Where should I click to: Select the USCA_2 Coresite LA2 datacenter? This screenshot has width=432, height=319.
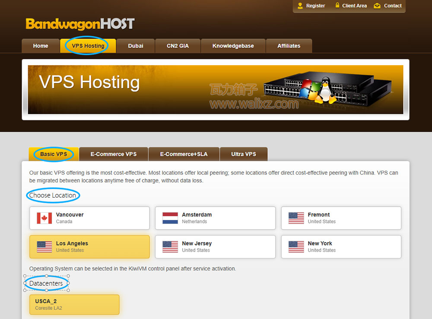74,304
